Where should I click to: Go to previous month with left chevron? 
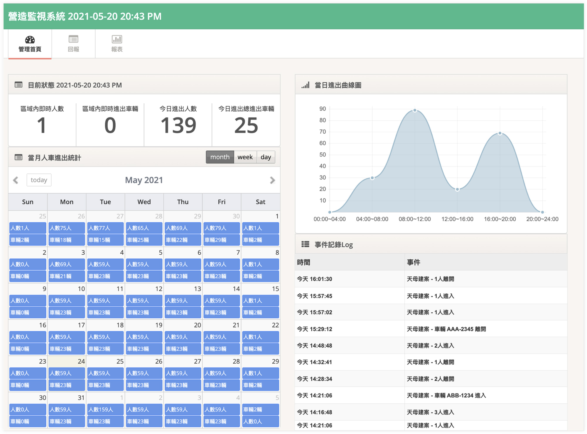tap(16, 180)
